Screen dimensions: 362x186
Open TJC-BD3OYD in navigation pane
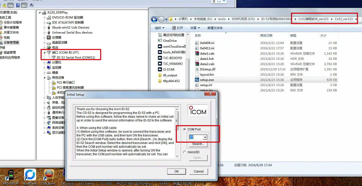click(x=172, y=58)
